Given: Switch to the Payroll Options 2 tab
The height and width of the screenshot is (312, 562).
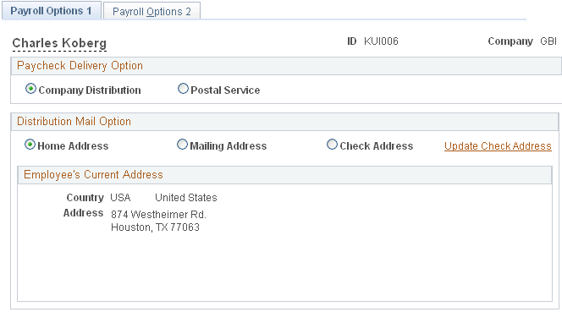Looking at the screenshot, I should pos(152,11).
